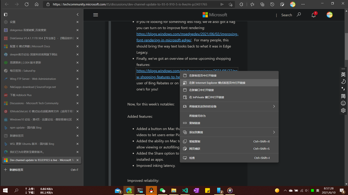
Task: Open the IME settings gear
Action: pos(343,110)
